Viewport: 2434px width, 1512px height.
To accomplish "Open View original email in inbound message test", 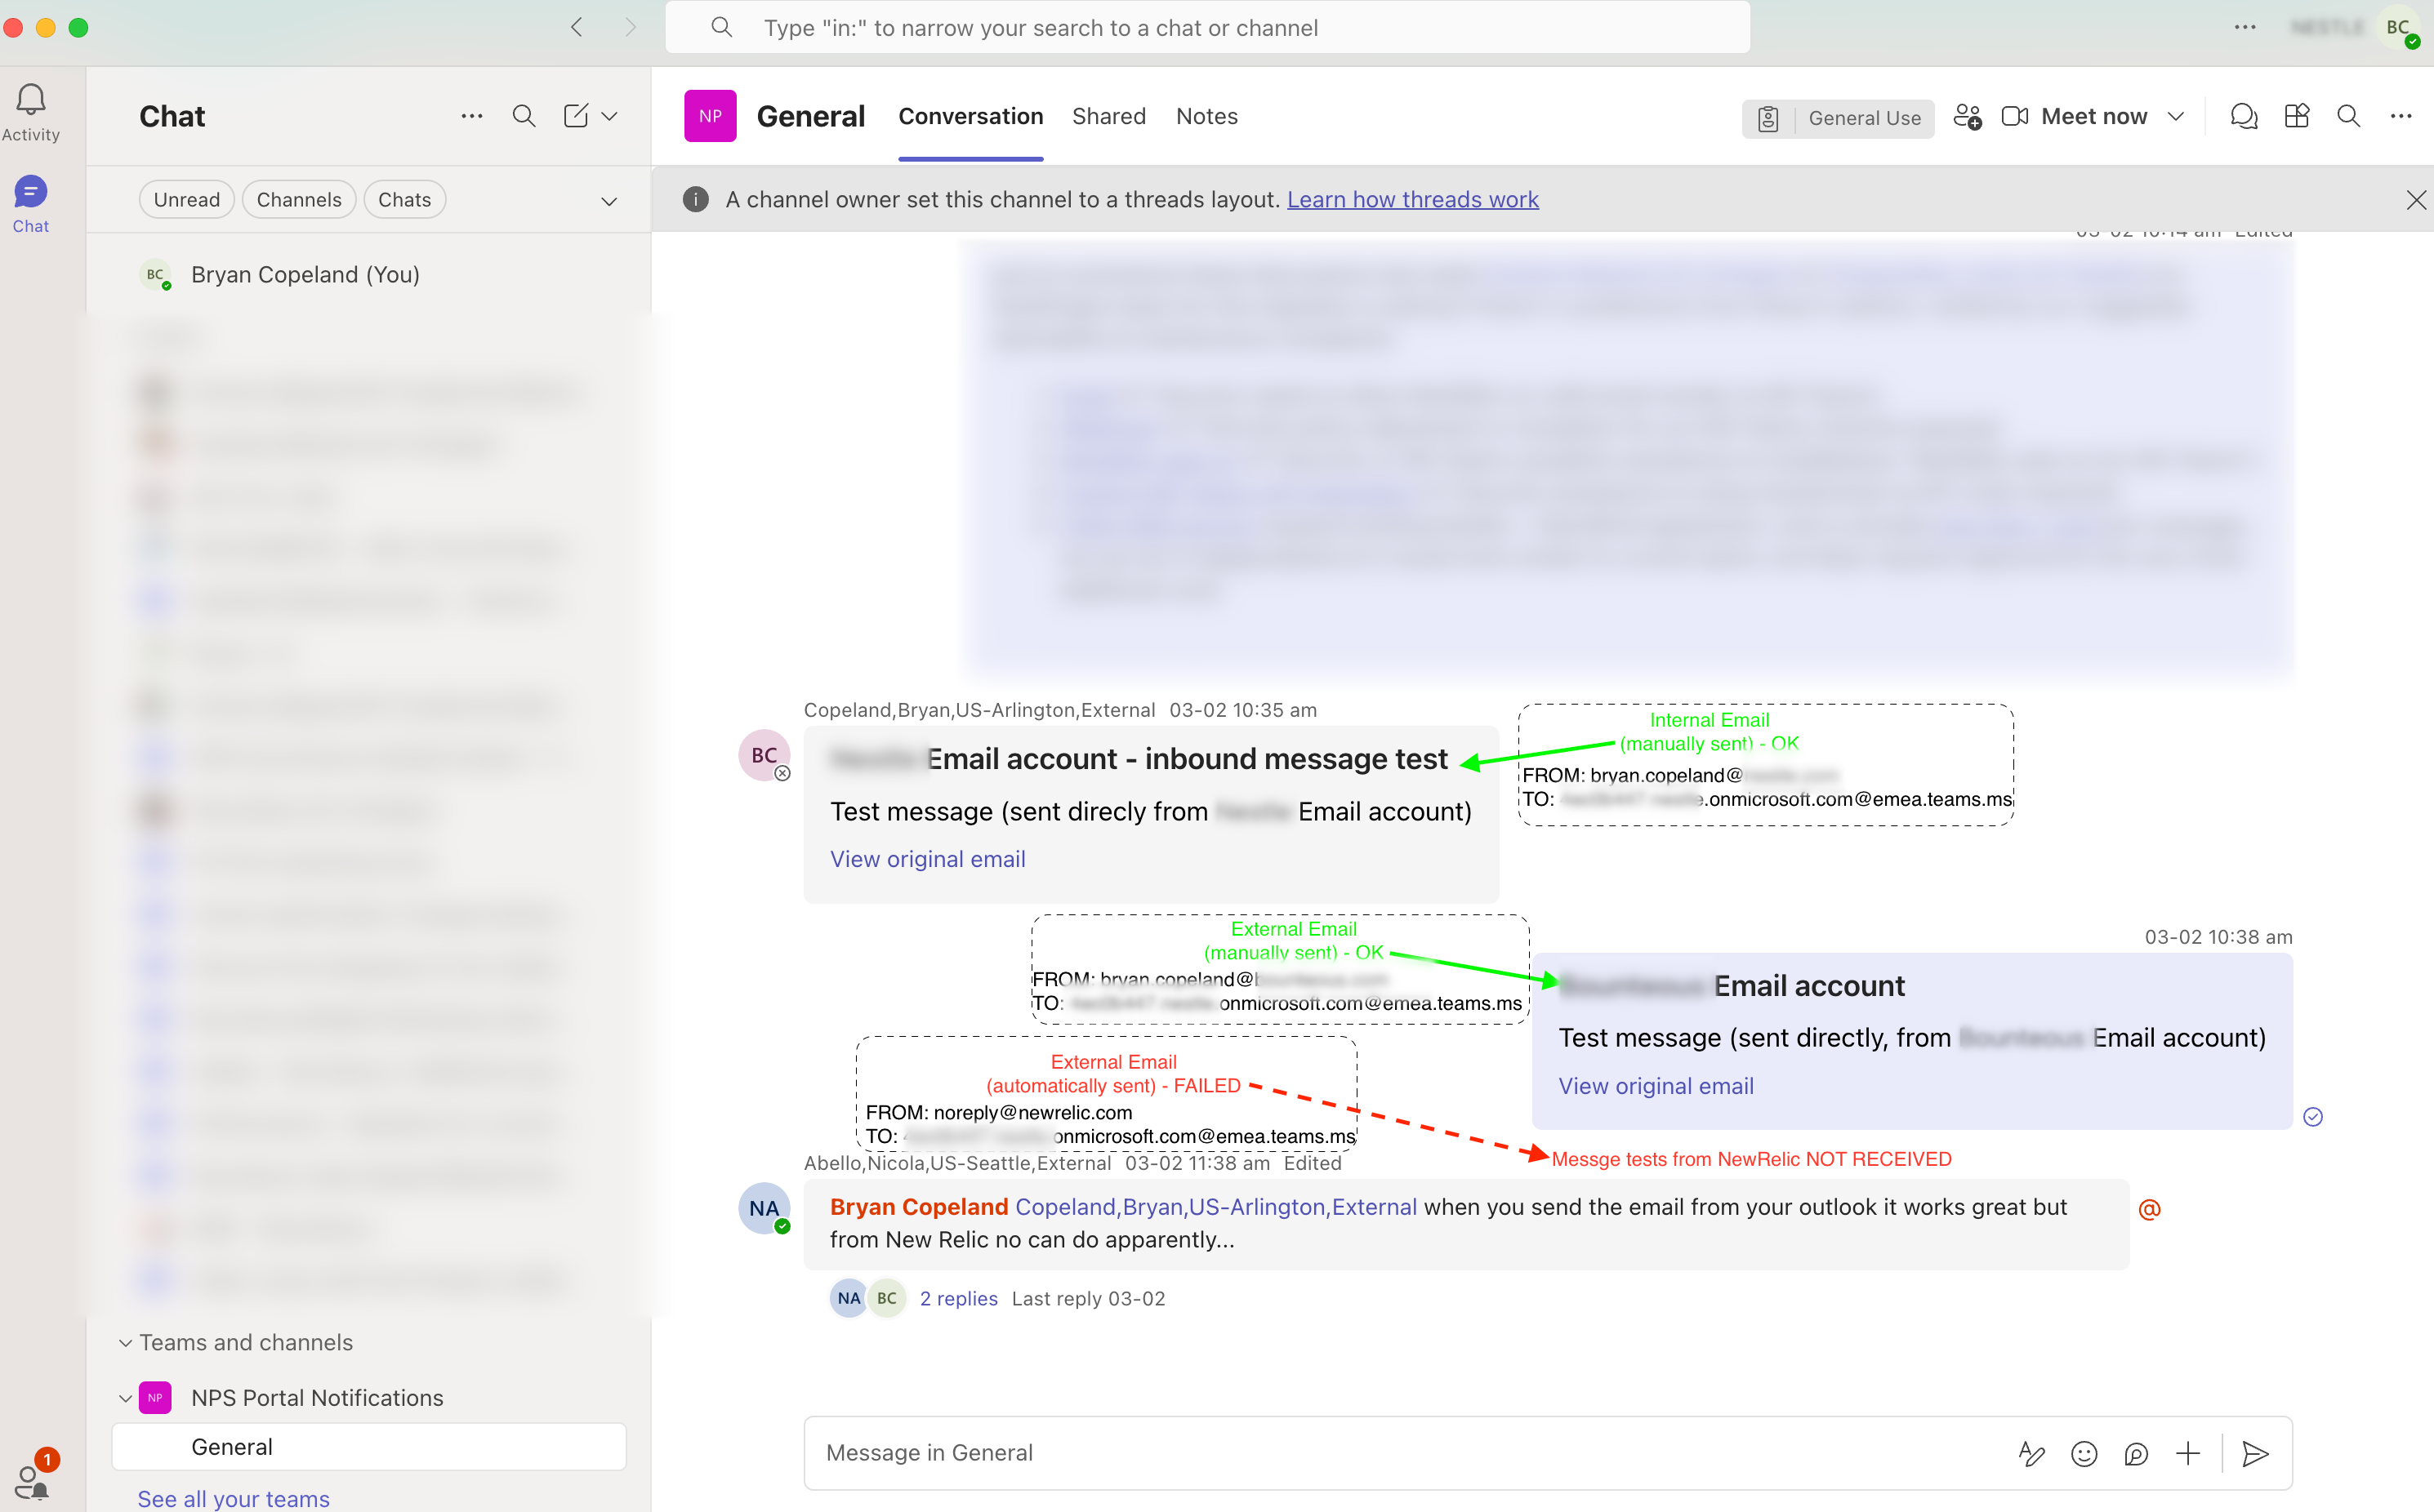I will pos(927,859).
